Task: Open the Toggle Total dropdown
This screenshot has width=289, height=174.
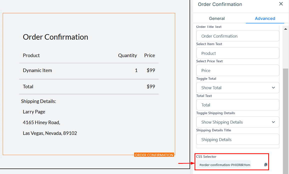Action: (238, 88)
